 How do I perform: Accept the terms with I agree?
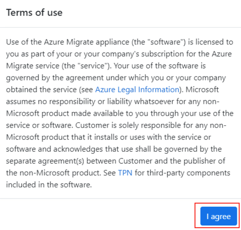tap(219, 216)
